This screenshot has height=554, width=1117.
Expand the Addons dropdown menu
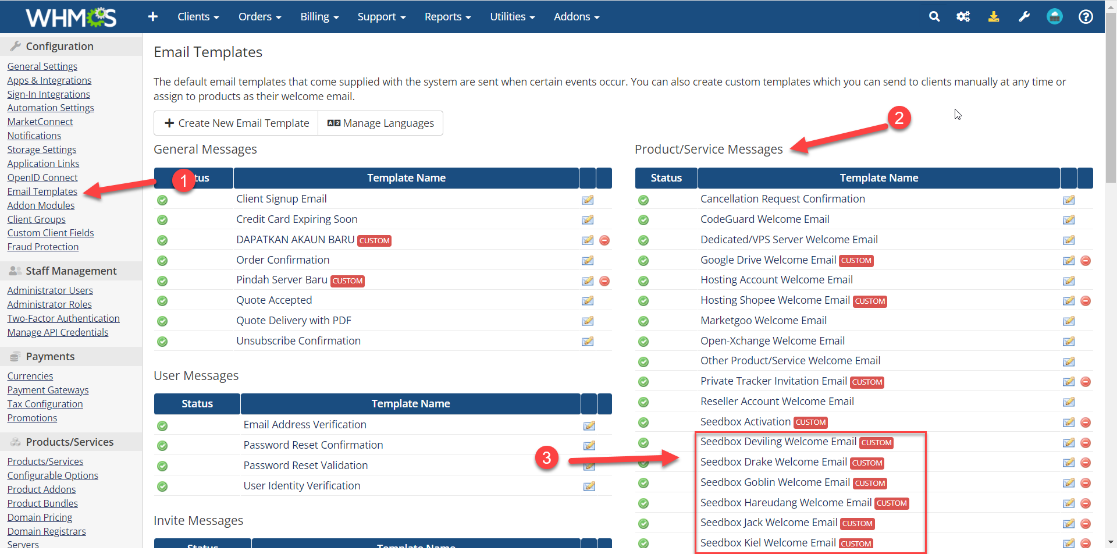click(577, 17)
